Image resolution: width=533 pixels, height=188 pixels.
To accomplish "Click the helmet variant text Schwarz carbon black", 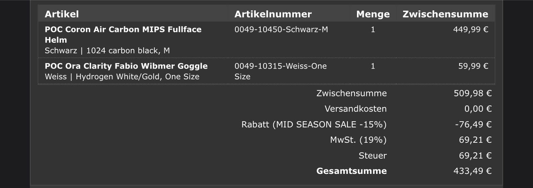I will [107, 51].
